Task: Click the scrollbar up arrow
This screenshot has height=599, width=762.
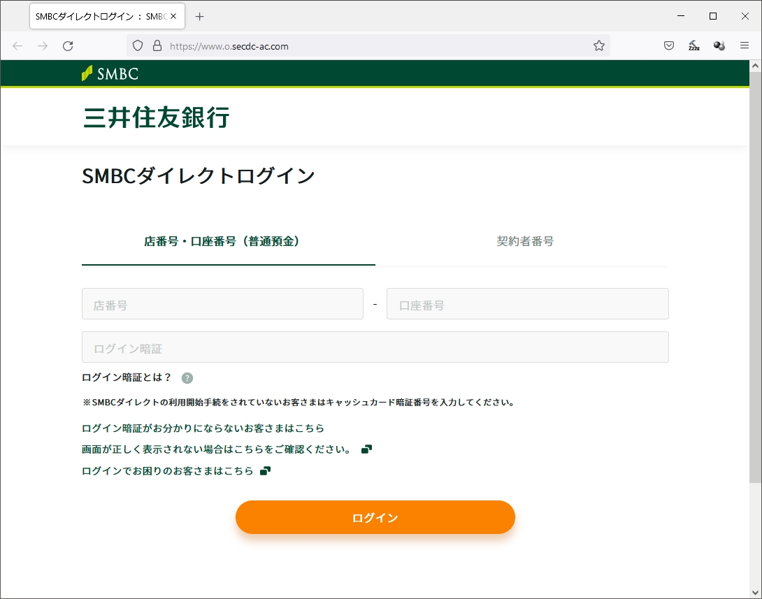Action: point(755,66)
